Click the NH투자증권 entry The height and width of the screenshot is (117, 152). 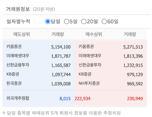(89, 83)
